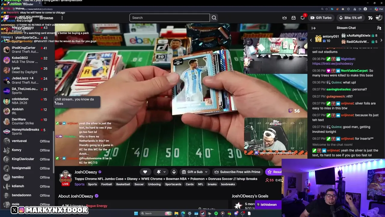The height and width of the screenshot is (217, 385).
Task: Click the Sports category link under title
Action: 79,184
